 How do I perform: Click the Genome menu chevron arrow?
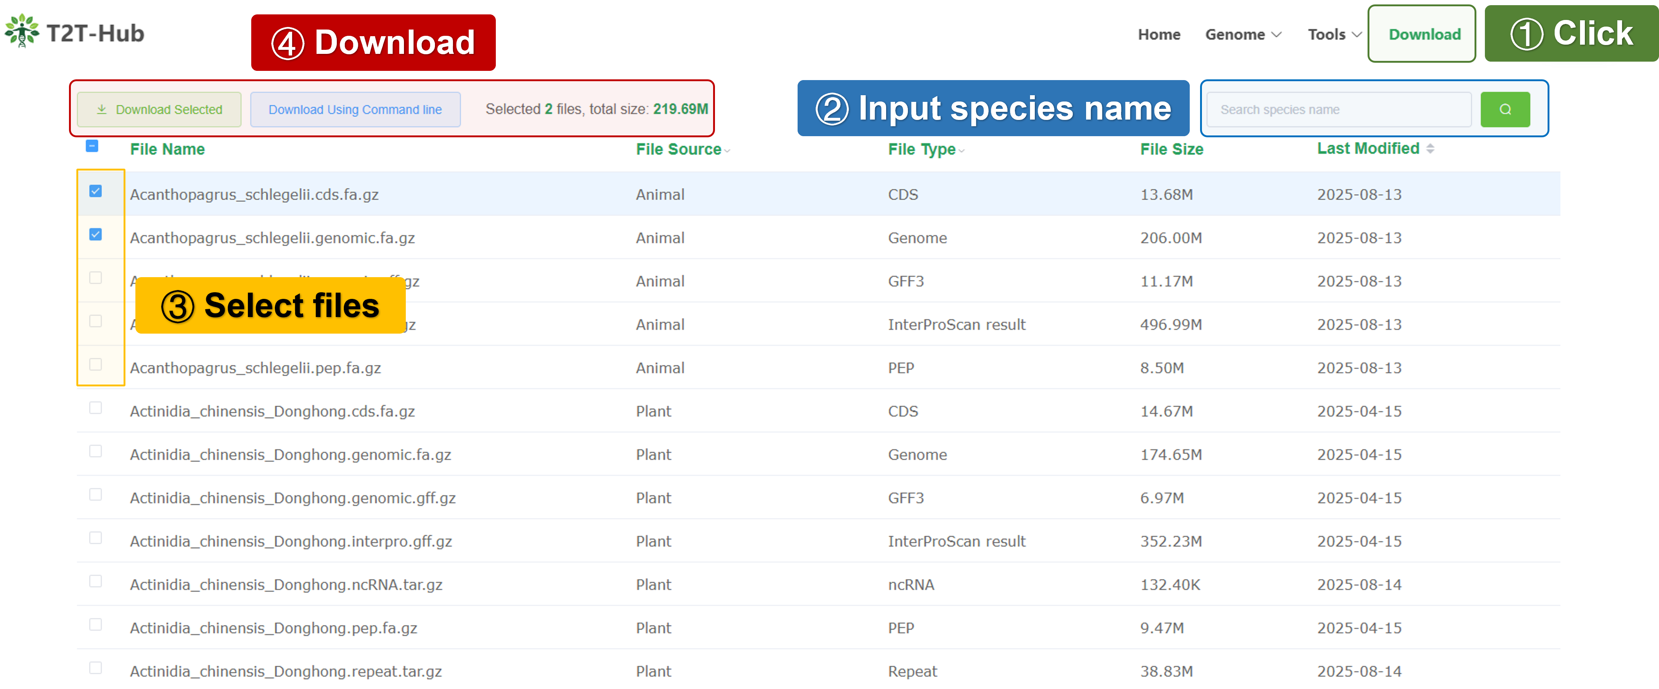pos(1277,35)
